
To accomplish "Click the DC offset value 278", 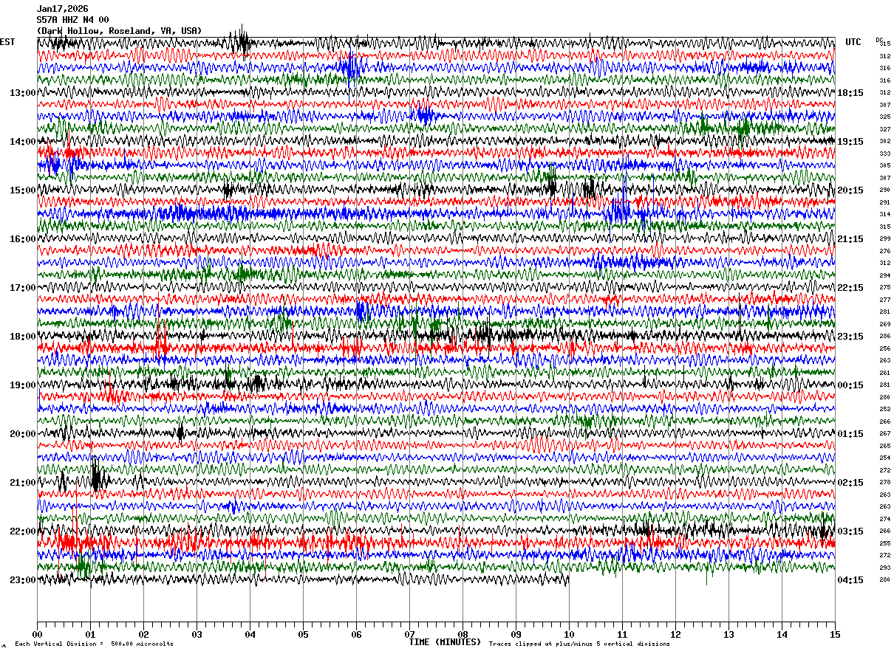I will point(884,482).
